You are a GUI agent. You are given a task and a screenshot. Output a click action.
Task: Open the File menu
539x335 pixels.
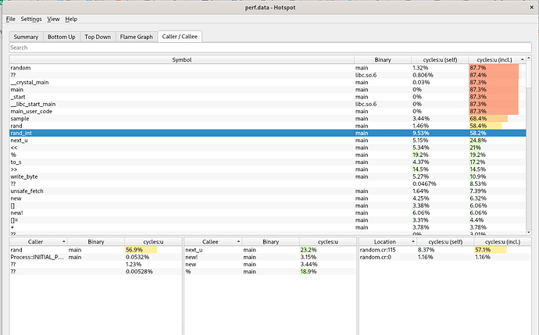(x=11, y=20)
